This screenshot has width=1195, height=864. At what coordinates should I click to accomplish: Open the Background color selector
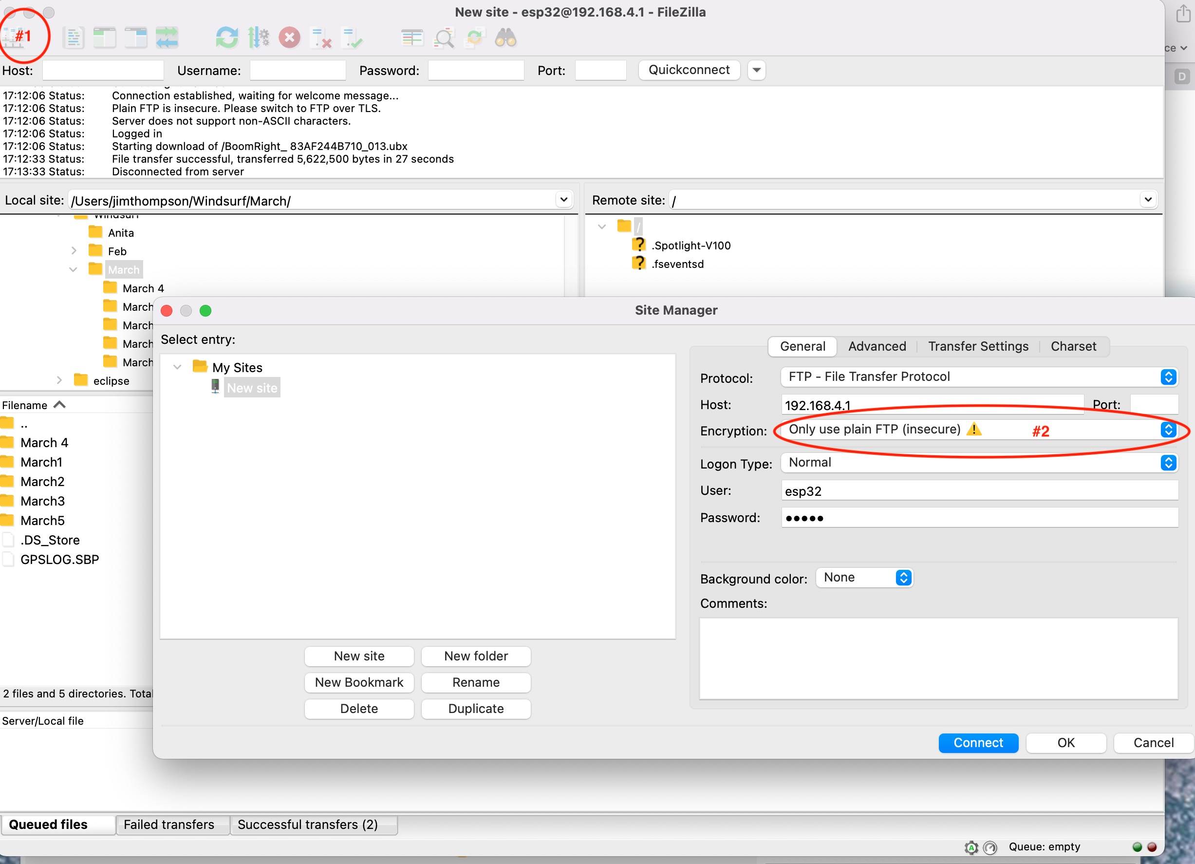pyautogui.click(x=864, y=578)
